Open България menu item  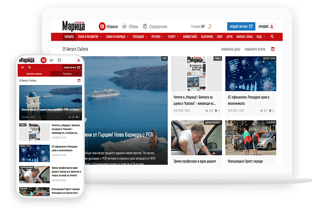tap(207, 37)
